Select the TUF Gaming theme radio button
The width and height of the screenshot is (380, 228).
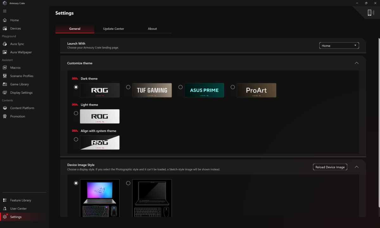[x=128, y=87]
